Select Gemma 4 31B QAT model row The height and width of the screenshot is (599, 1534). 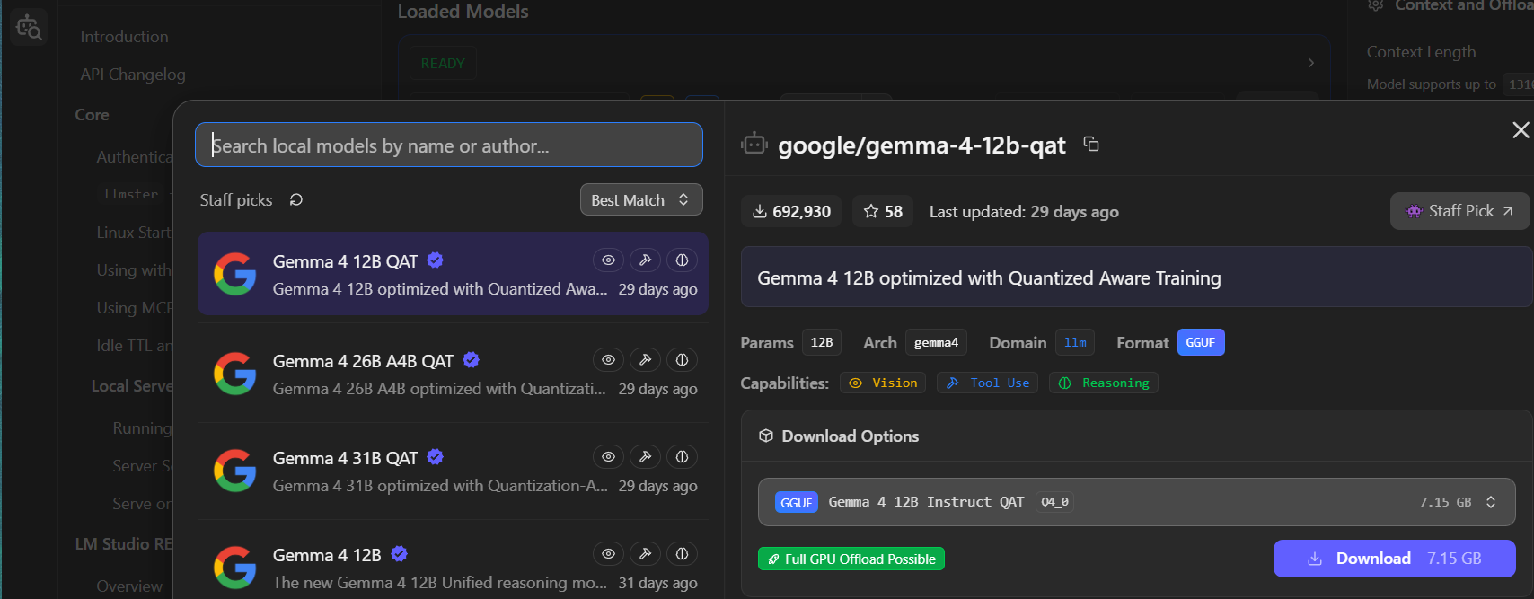pyautogui.click(x=453, y=471)
